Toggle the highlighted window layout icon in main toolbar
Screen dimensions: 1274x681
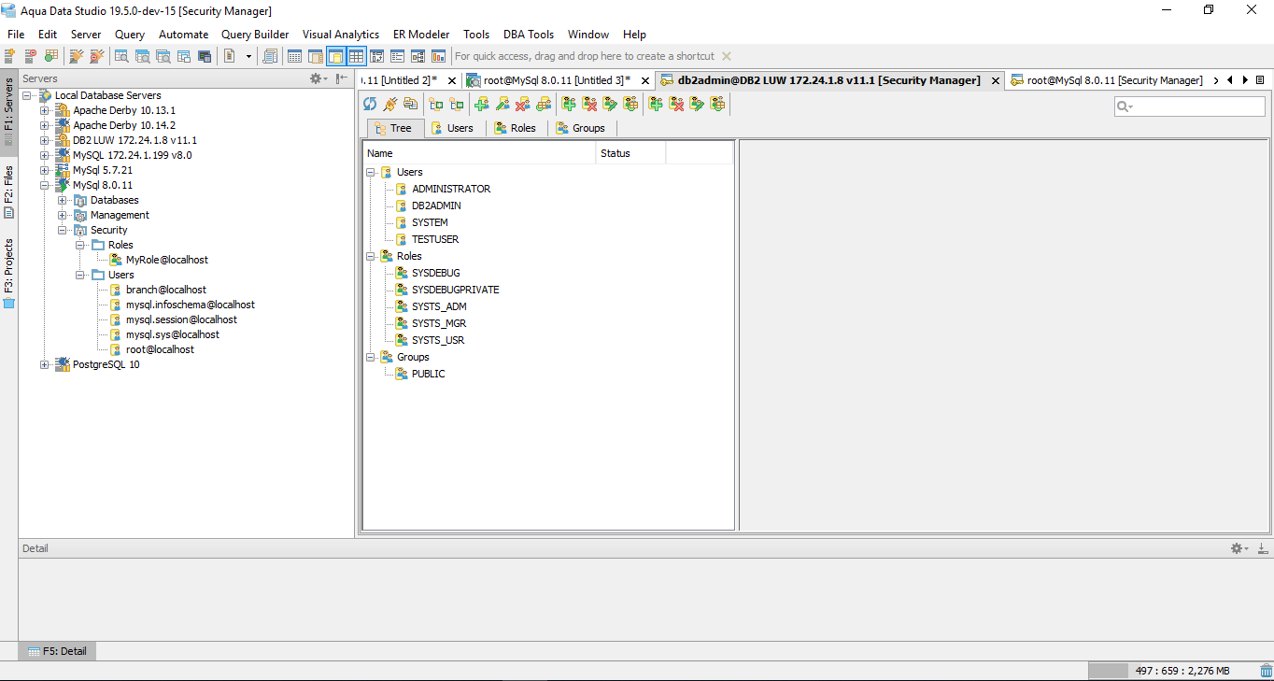pyautogui.click(x=335, y=56)
